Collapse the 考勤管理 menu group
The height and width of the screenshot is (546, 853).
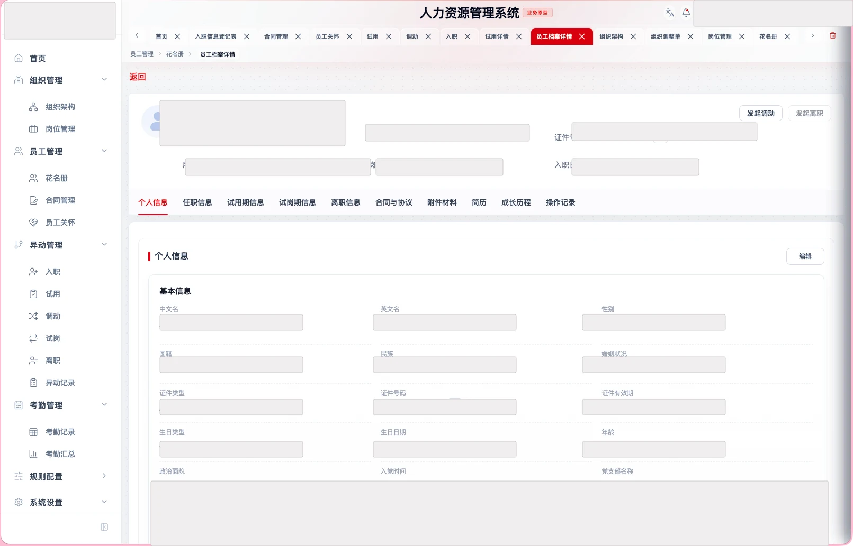(x=104, y=405)
